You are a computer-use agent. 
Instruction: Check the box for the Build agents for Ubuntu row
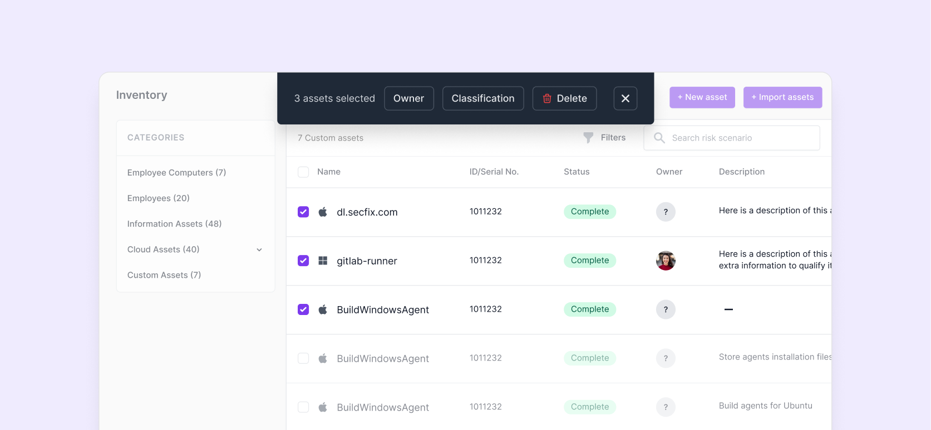tap(303, 407)
